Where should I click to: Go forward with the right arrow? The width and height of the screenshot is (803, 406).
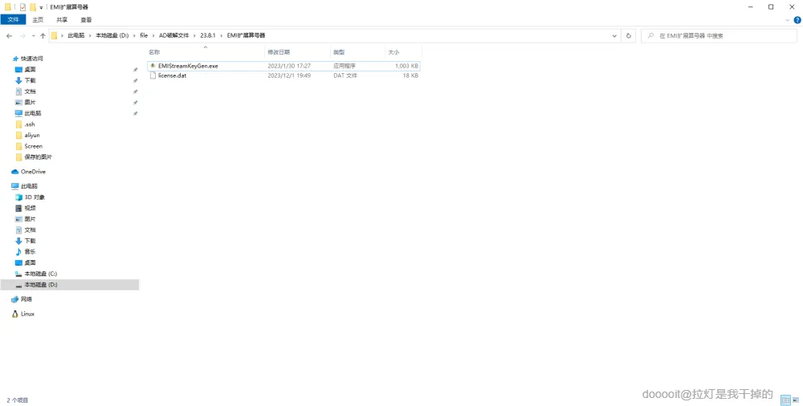[x=22, y=36]
